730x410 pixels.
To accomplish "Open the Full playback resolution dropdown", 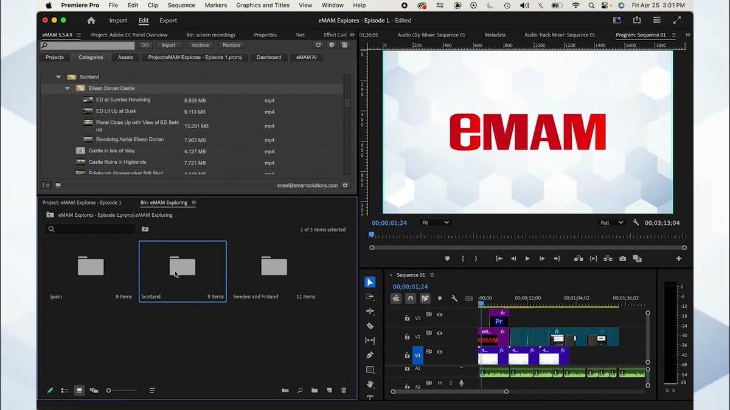I will [611, 223].
